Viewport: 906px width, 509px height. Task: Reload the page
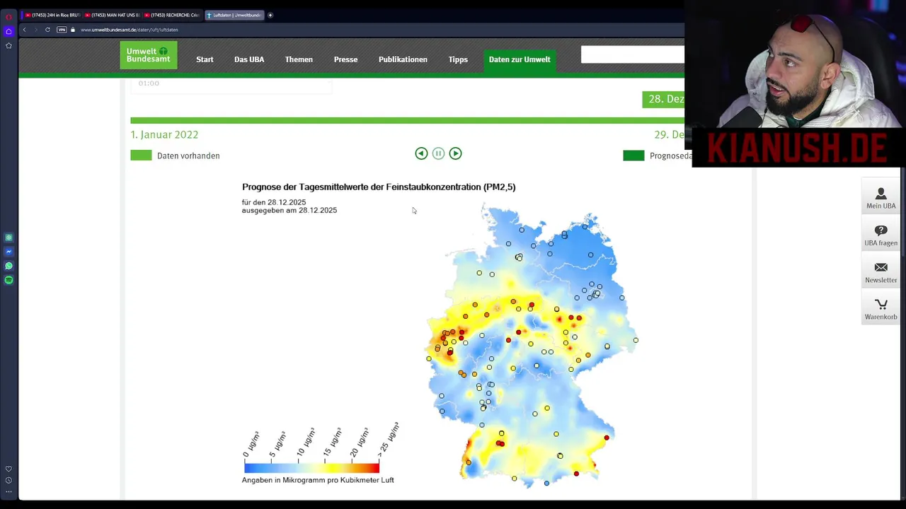pyautogui.click(x=47, y=30)
